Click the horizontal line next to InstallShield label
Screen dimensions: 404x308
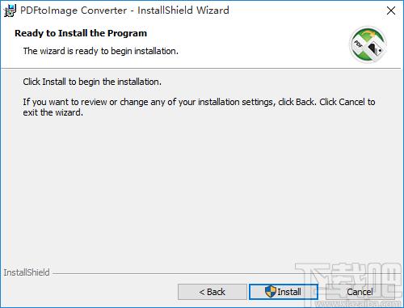(175, 273)
